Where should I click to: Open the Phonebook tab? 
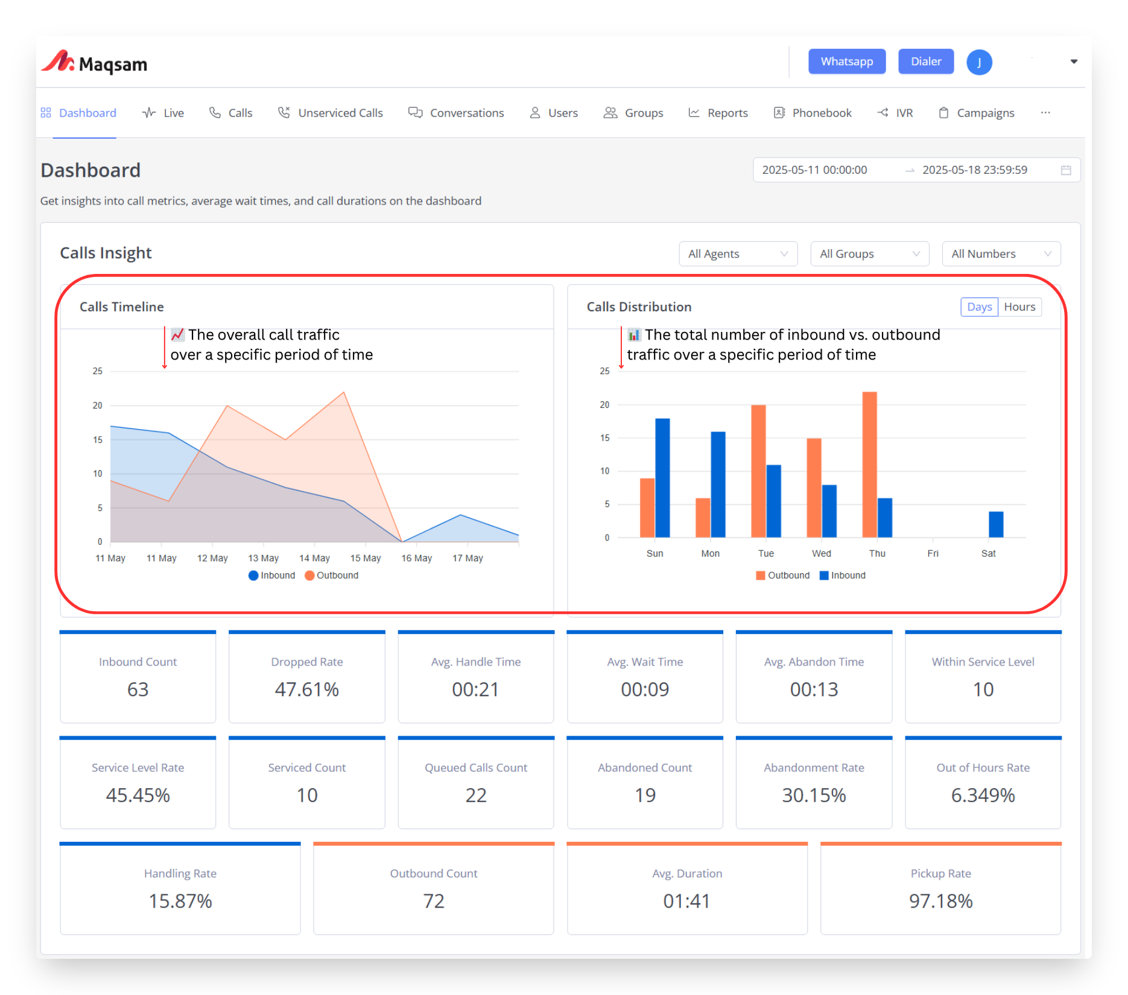(x=813, y=113)
